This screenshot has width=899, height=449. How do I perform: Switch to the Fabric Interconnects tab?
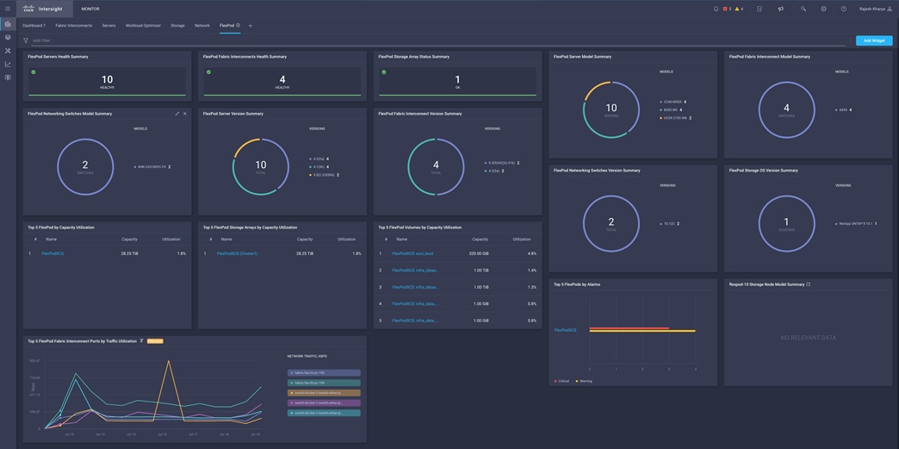[x=73, y=25]
